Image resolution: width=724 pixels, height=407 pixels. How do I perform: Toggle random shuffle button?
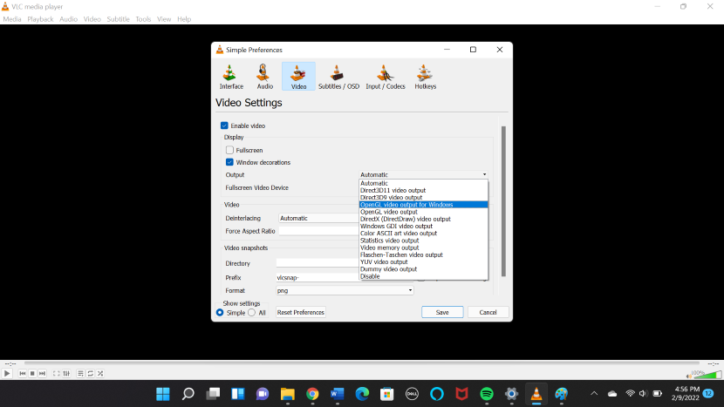click(x=100, y=373)
